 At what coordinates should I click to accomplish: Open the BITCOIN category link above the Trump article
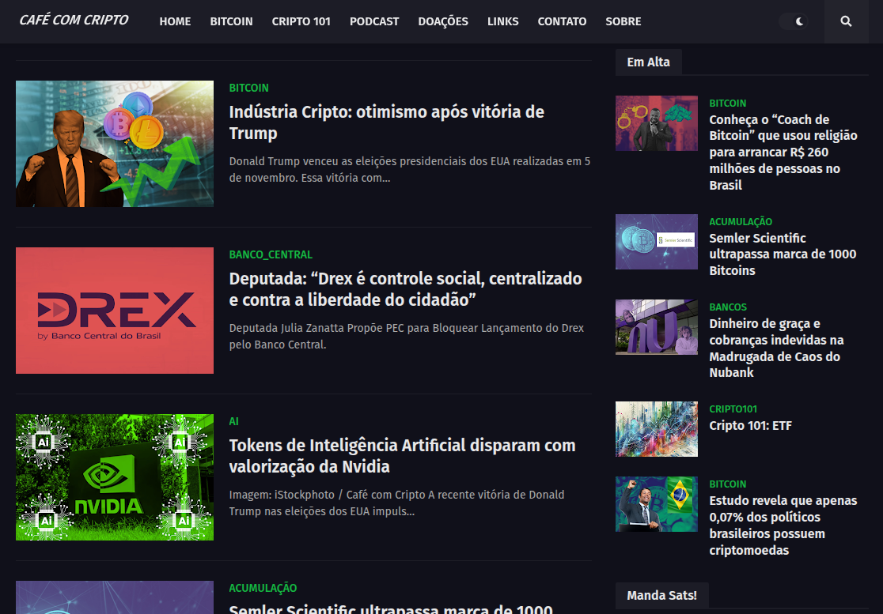(x=248, y=88)
